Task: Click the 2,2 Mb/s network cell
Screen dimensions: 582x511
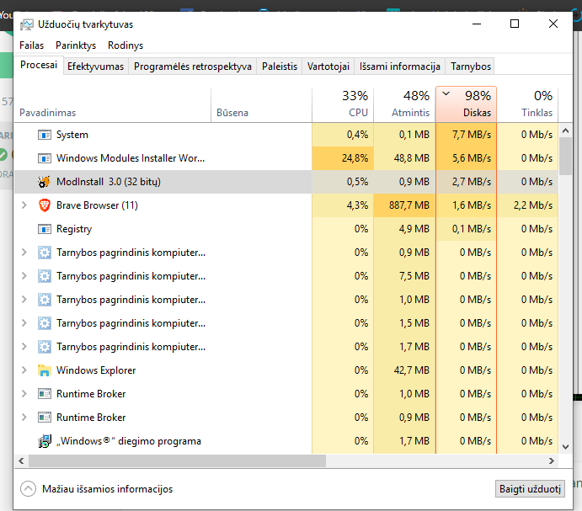Action: [527, 205]
